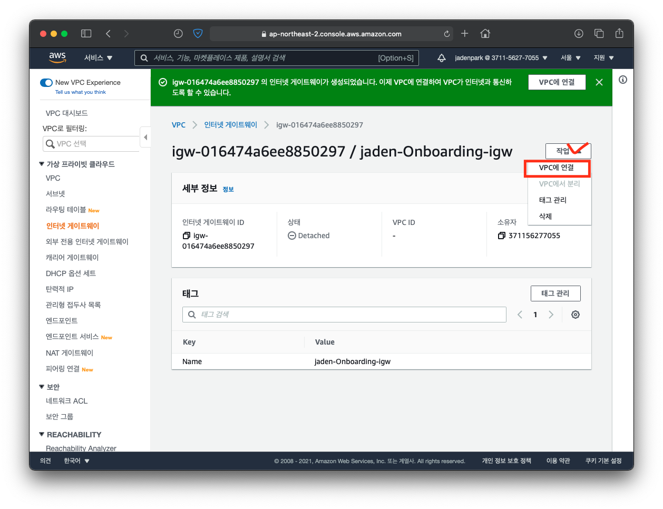Click the AWS logo
Screen dimensions: 663x509
57,57
